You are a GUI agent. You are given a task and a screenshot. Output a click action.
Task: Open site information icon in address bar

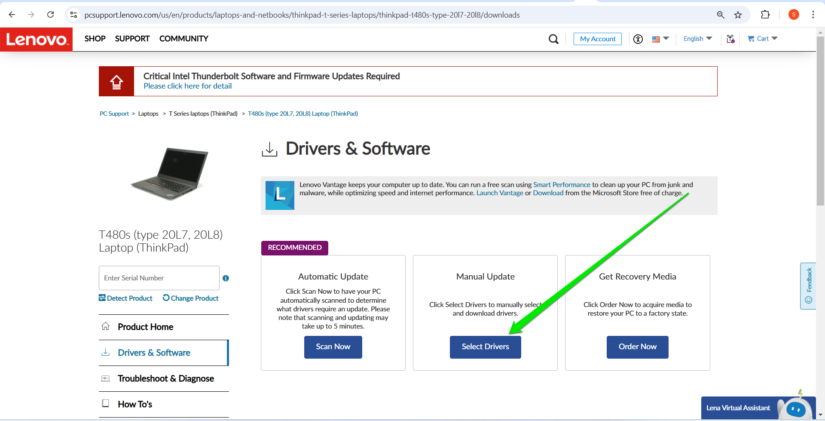click(73, 15)
